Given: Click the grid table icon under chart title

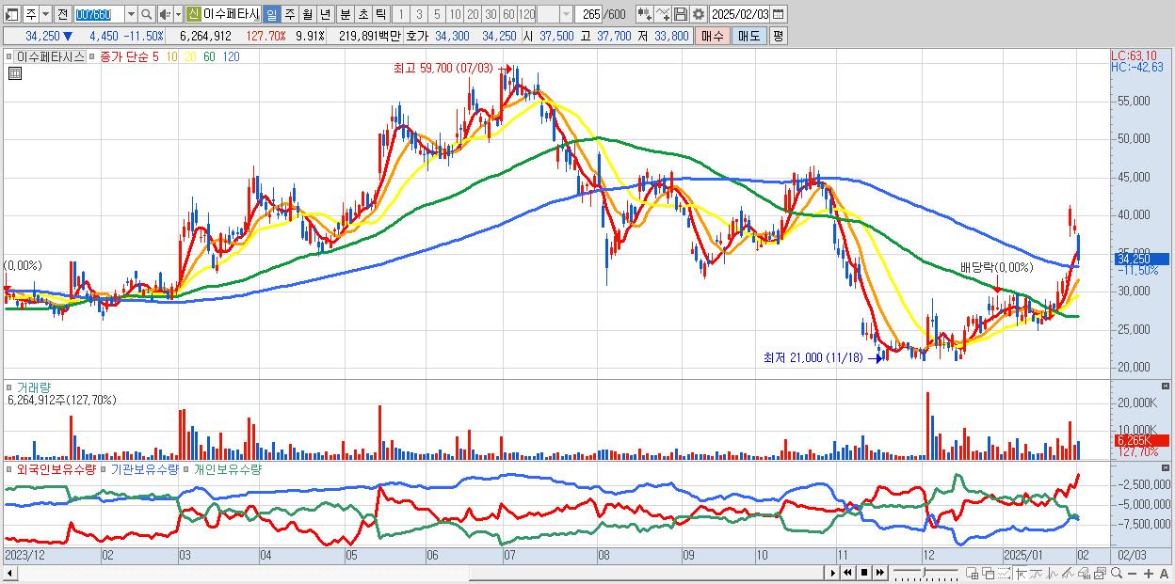Looking at the screenshot, I should tap(15, 73).
